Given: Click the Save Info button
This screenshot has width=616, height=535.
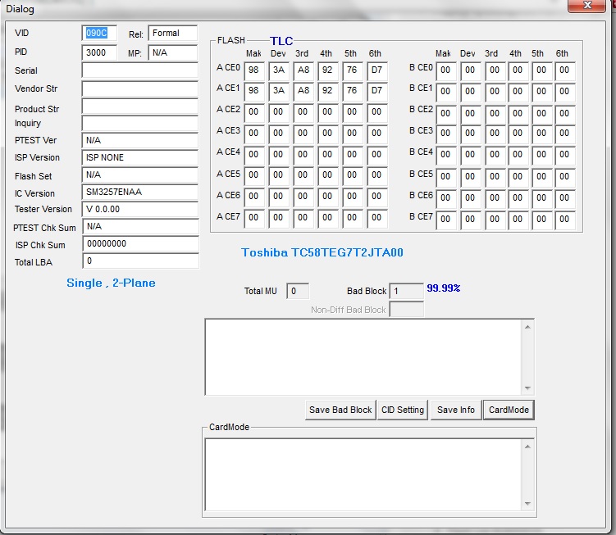Looking at the screenshot, I should click(x=456, y=410).
